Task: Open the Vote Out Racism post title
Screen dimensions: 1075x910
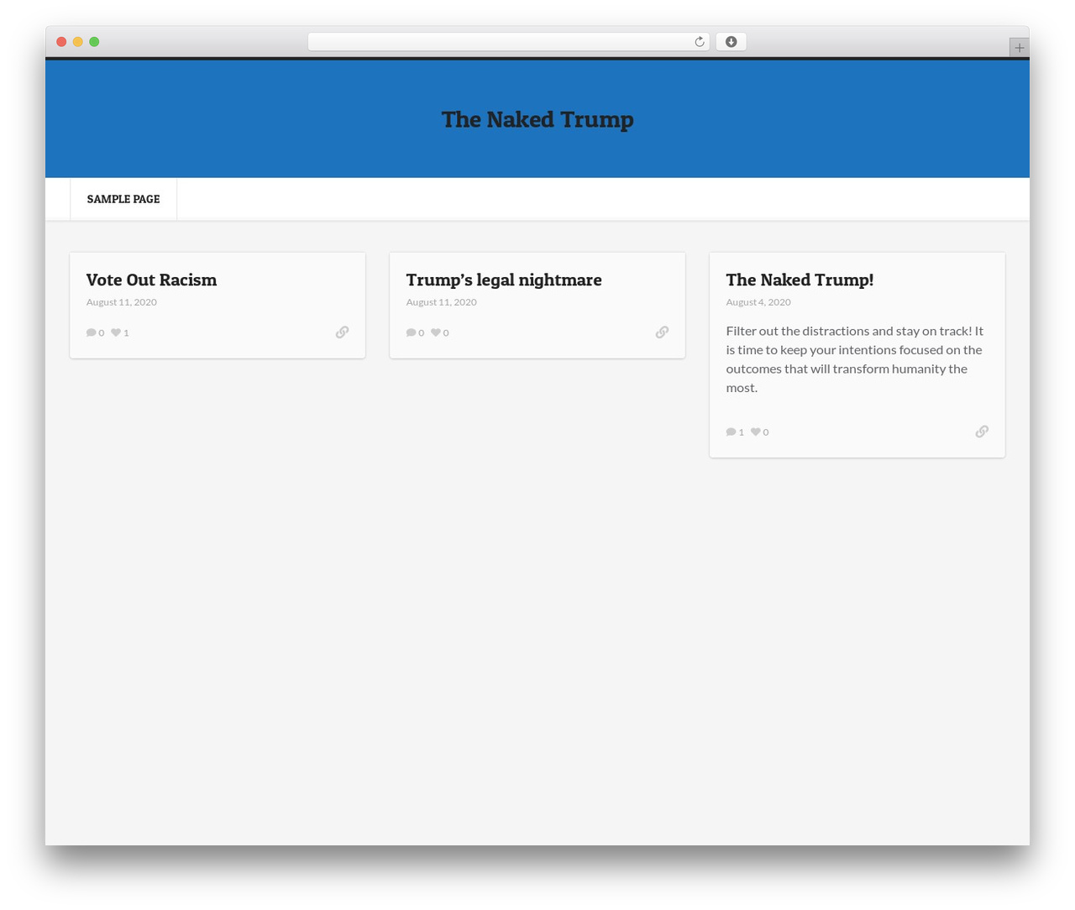Action: tap(151, 280)
